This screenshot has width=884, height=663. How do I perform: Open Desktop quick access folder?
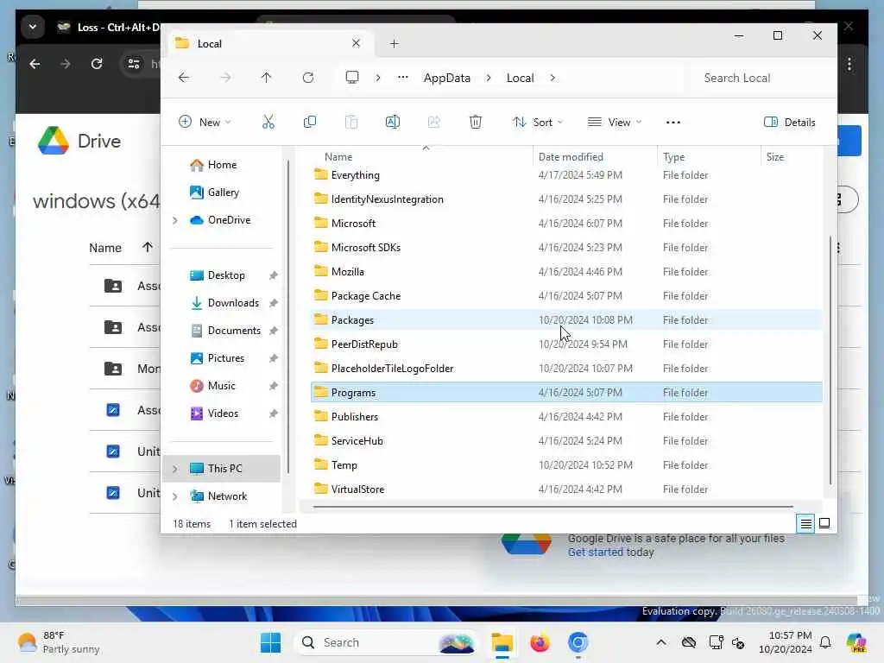[225, 275]
